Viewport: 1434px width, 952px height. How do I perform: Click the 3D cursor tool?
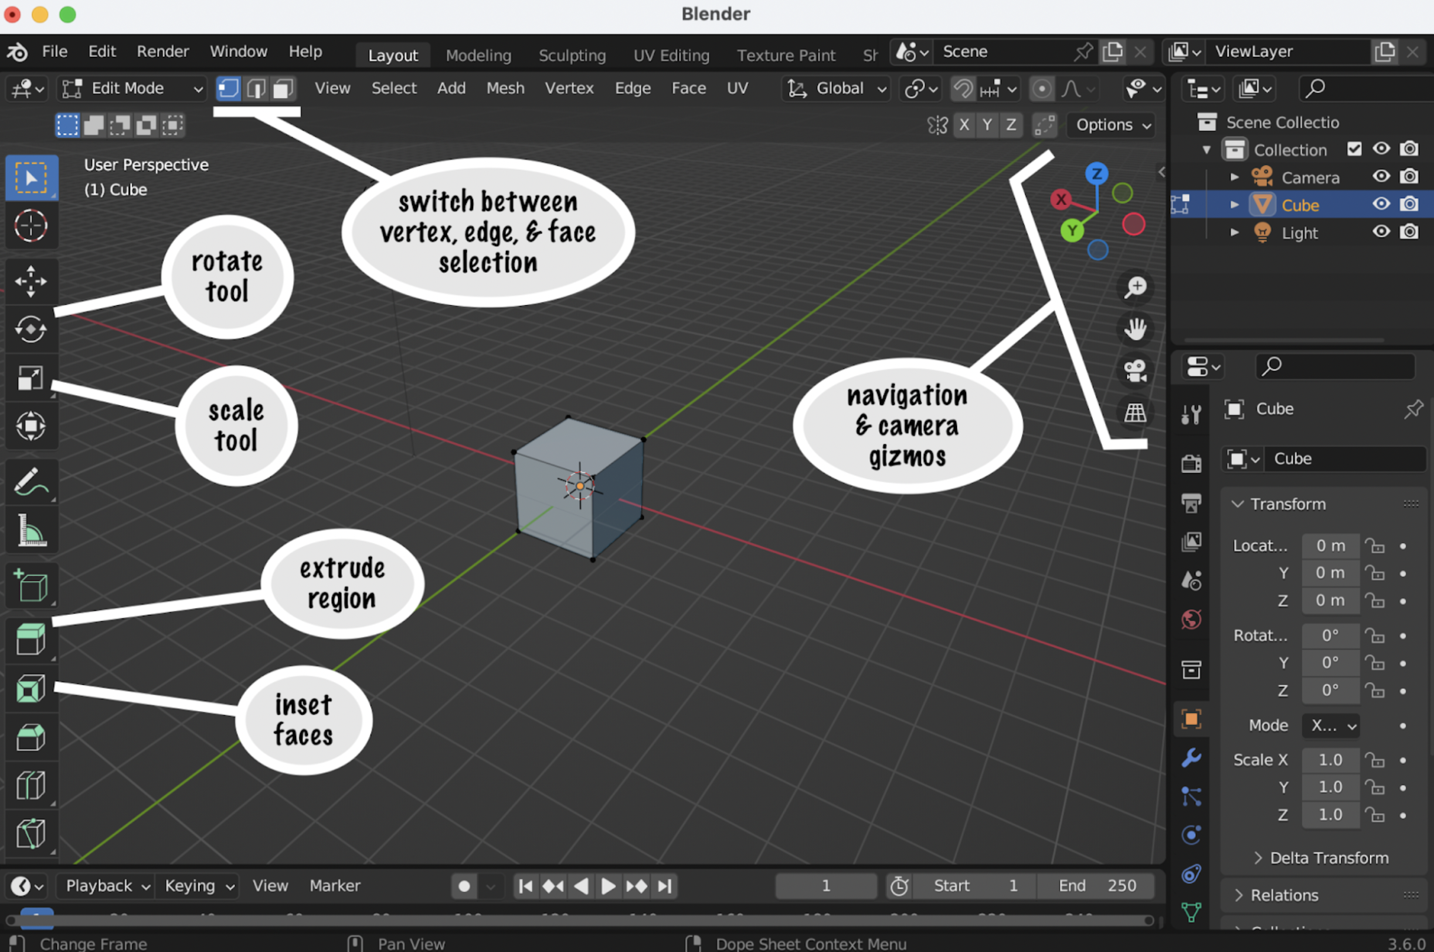pyautogui.click(x=30, y=226)
